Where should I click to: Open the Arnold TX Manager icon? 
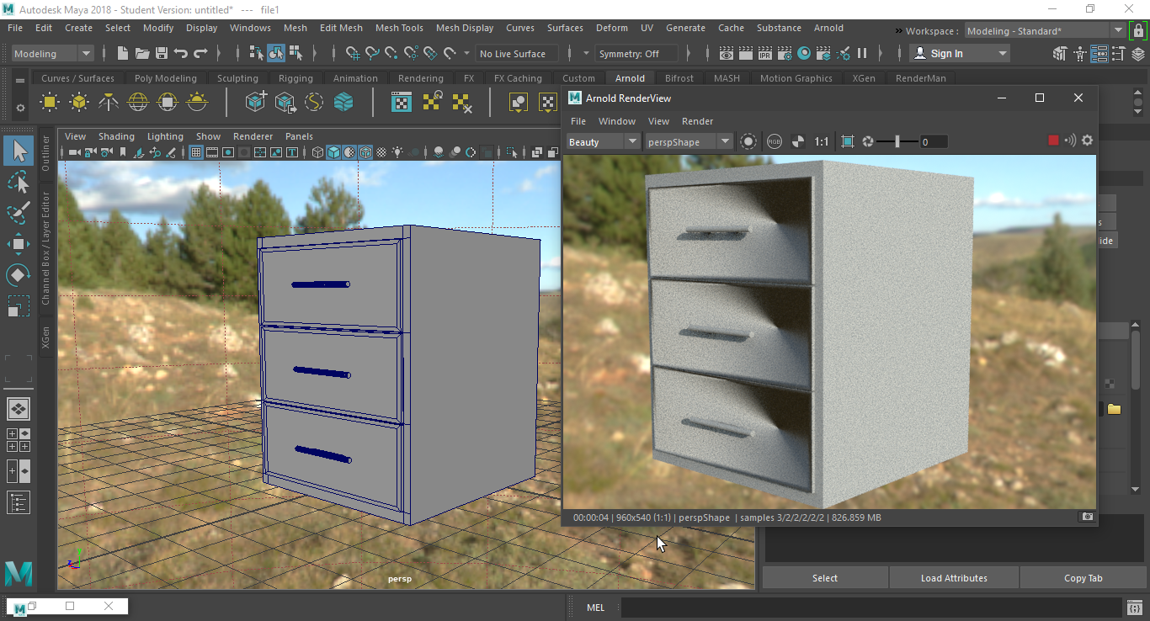click(402, 103)
